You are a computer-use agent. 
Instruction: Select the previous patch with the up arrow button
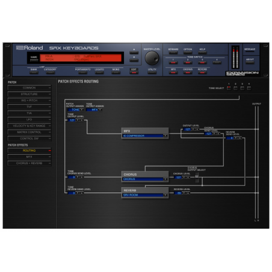(x=134, y=52)
